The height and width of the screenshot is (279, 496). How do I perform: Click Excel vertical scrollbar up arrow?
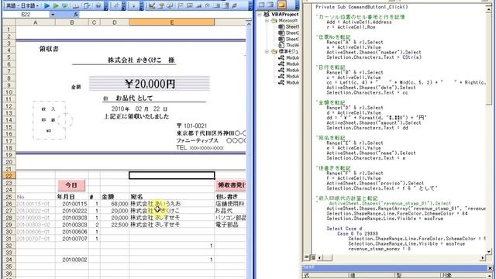point(249,23)
